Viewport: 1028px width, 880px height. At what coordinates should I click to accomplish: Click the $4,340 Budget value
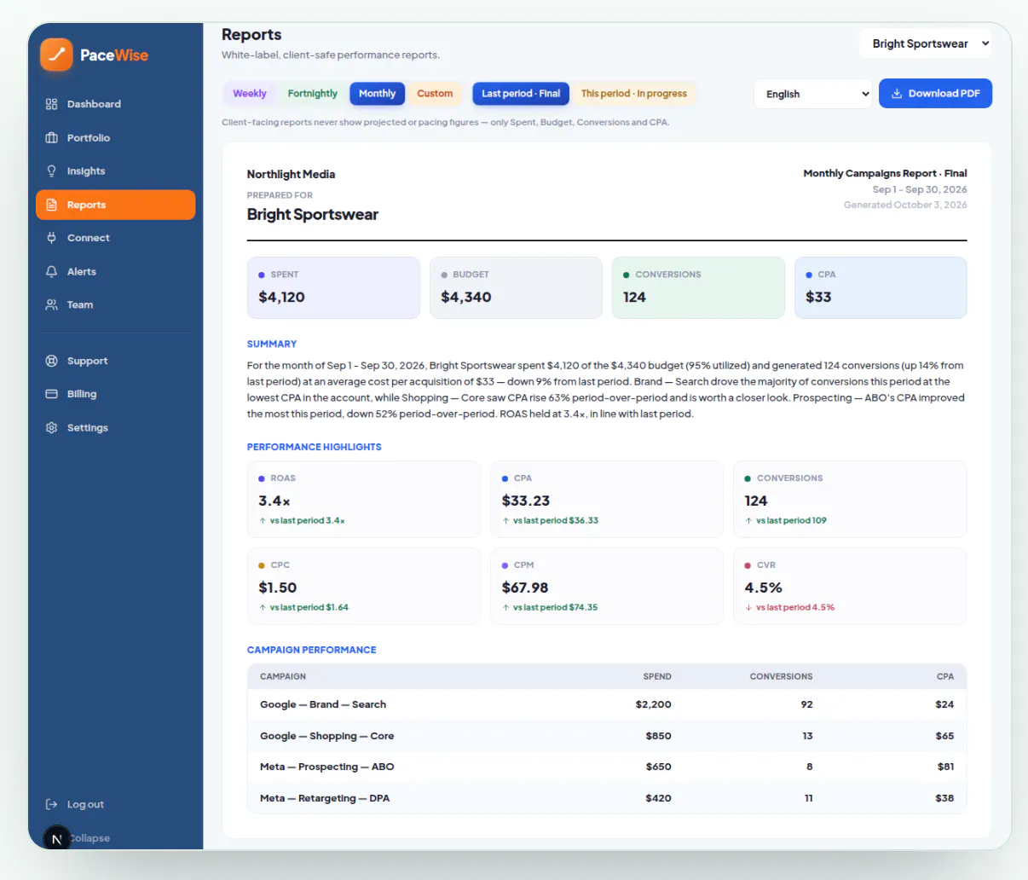pyautogui.click(x=466, y=297)
